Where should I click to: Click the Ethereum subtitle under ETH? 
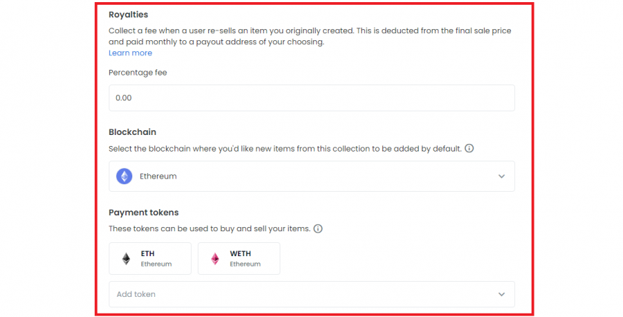point(156,264)
